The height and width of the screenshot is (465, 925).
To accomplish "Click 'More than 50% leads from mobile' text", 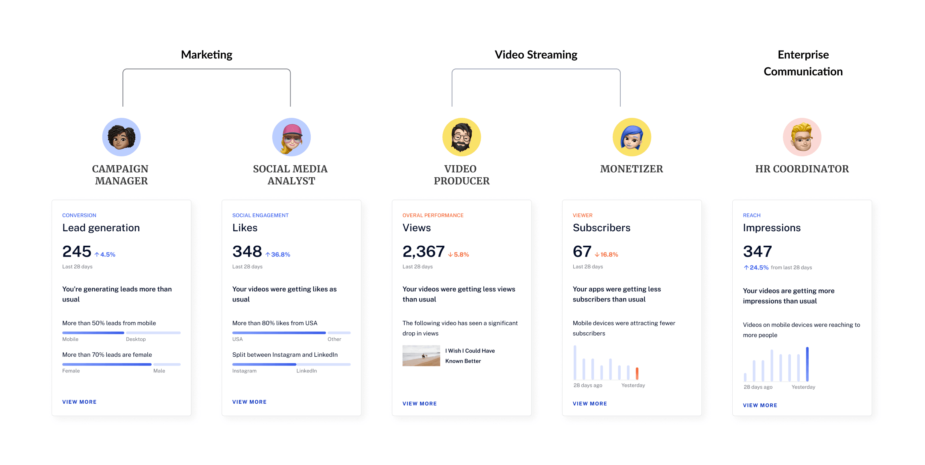I will tap(109, 323).
